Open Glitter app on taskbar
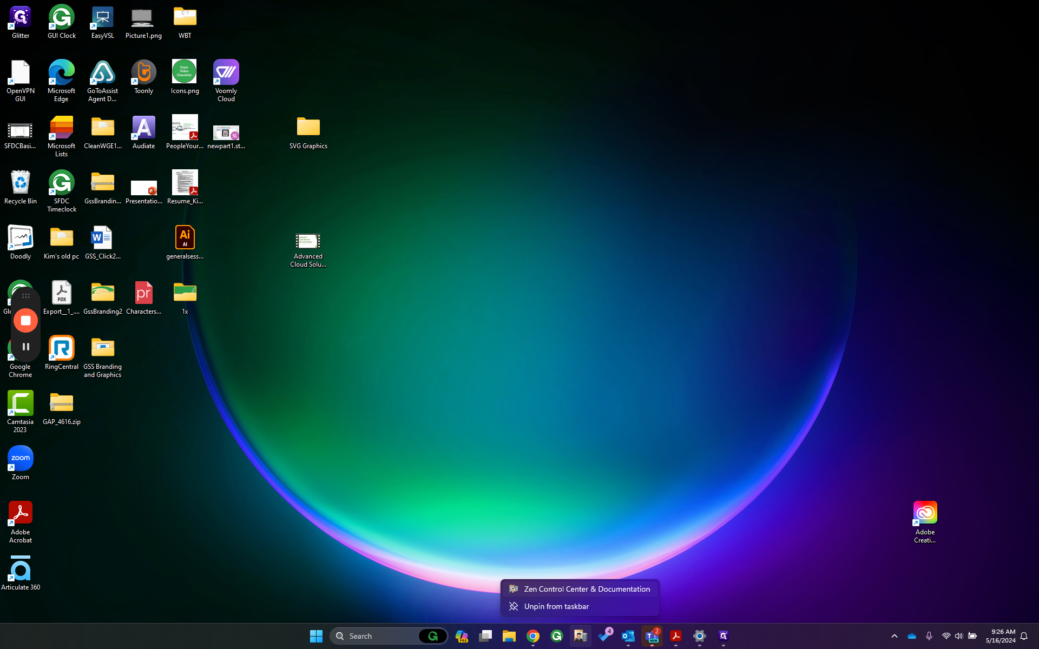The height and width of the screenshot is (649, 1039). pos(724,636)
